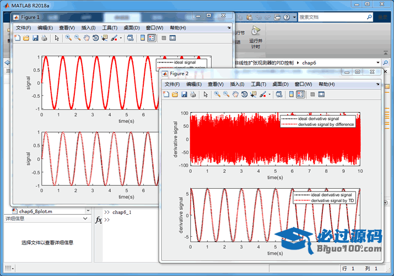
Task: Select Pan hand tool in Figure 1
Action: 87,38
